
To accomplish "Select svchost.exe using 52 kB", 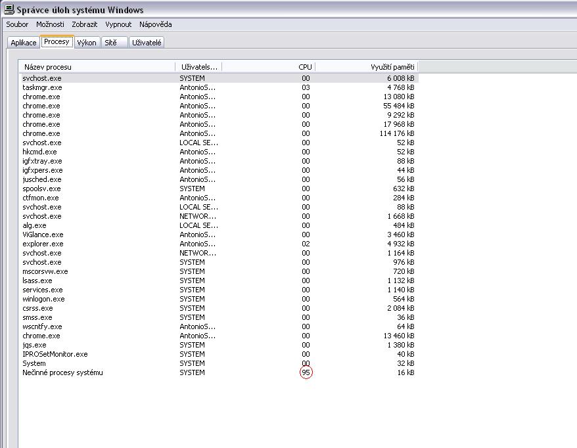I will [x=219, y=143].
